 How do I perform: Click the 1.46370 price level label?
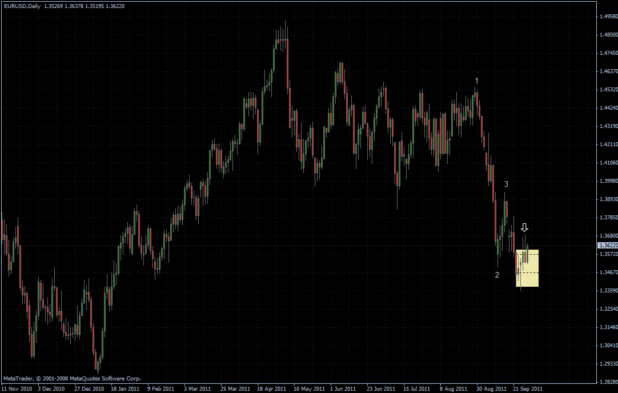click(608, 71)
